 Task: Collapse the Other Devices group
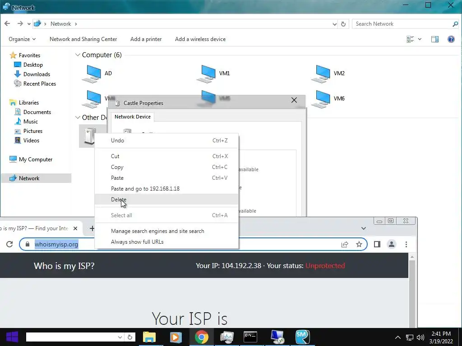[78, 118]
